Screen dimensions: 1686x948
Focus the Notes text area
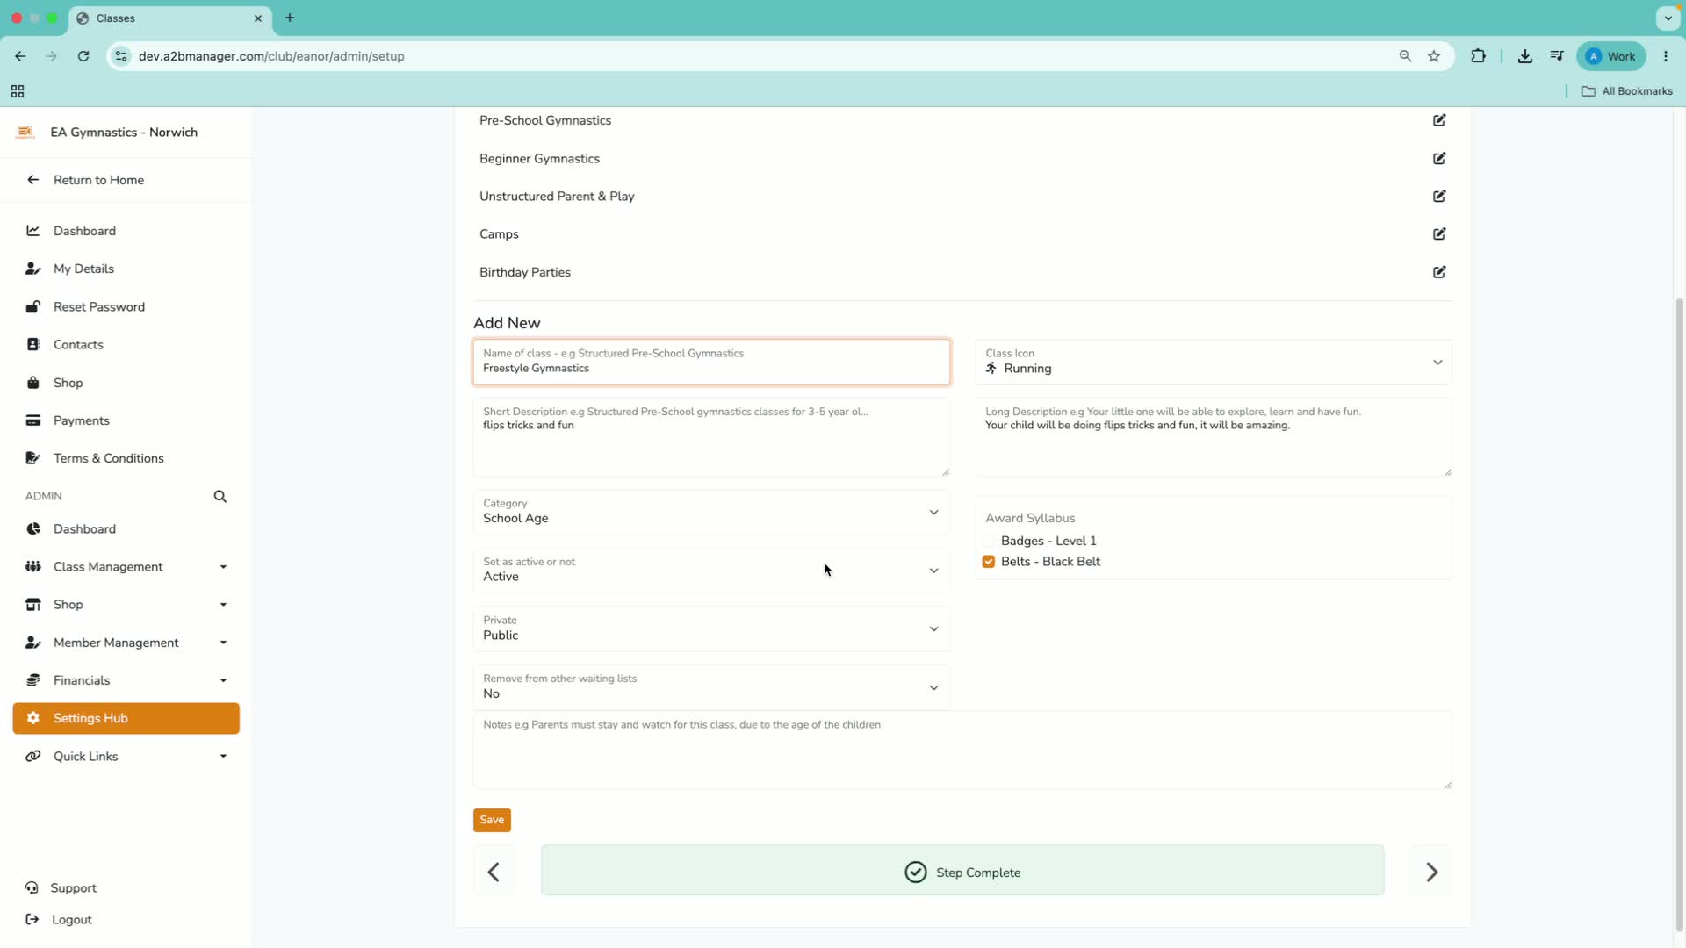pos(962,750)
